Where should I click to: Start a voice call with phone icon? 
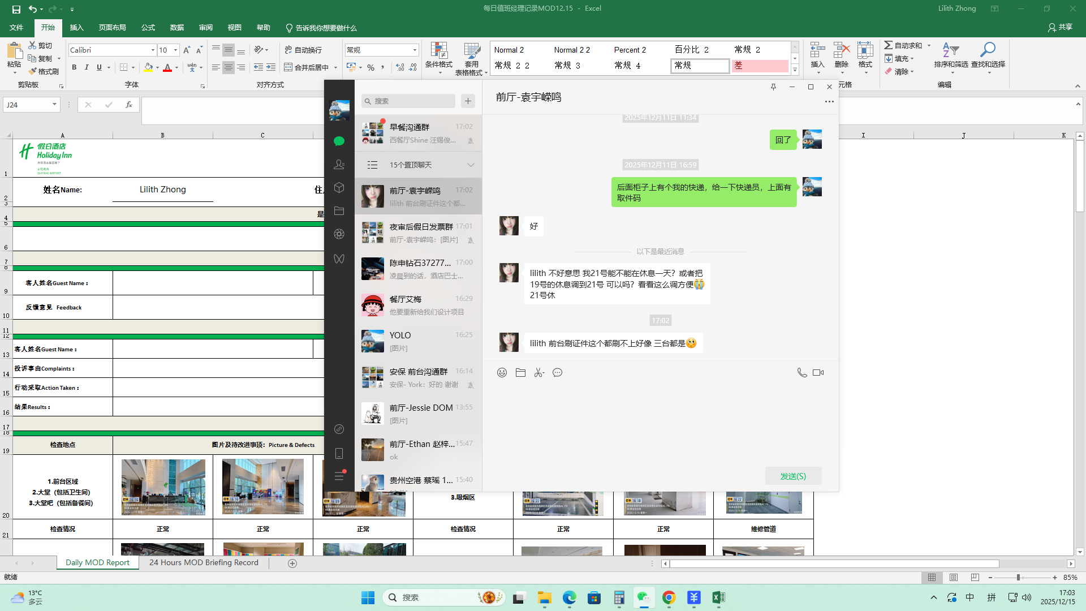801,372
